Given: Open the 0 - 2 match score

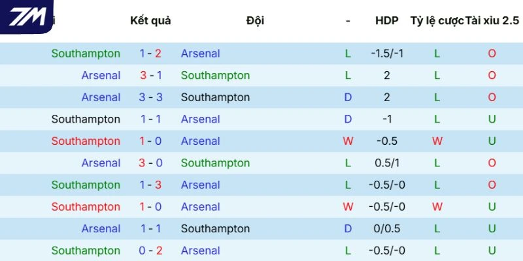Looking at the screenshot, I should point(150,251).
